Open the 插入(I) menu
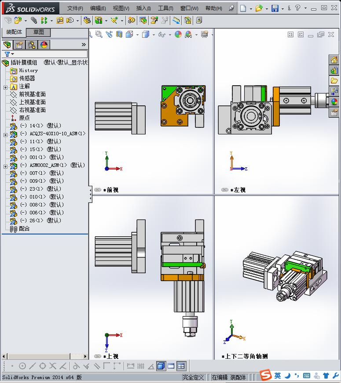This screenshot has width=341, height=383. tap(143, 8)
